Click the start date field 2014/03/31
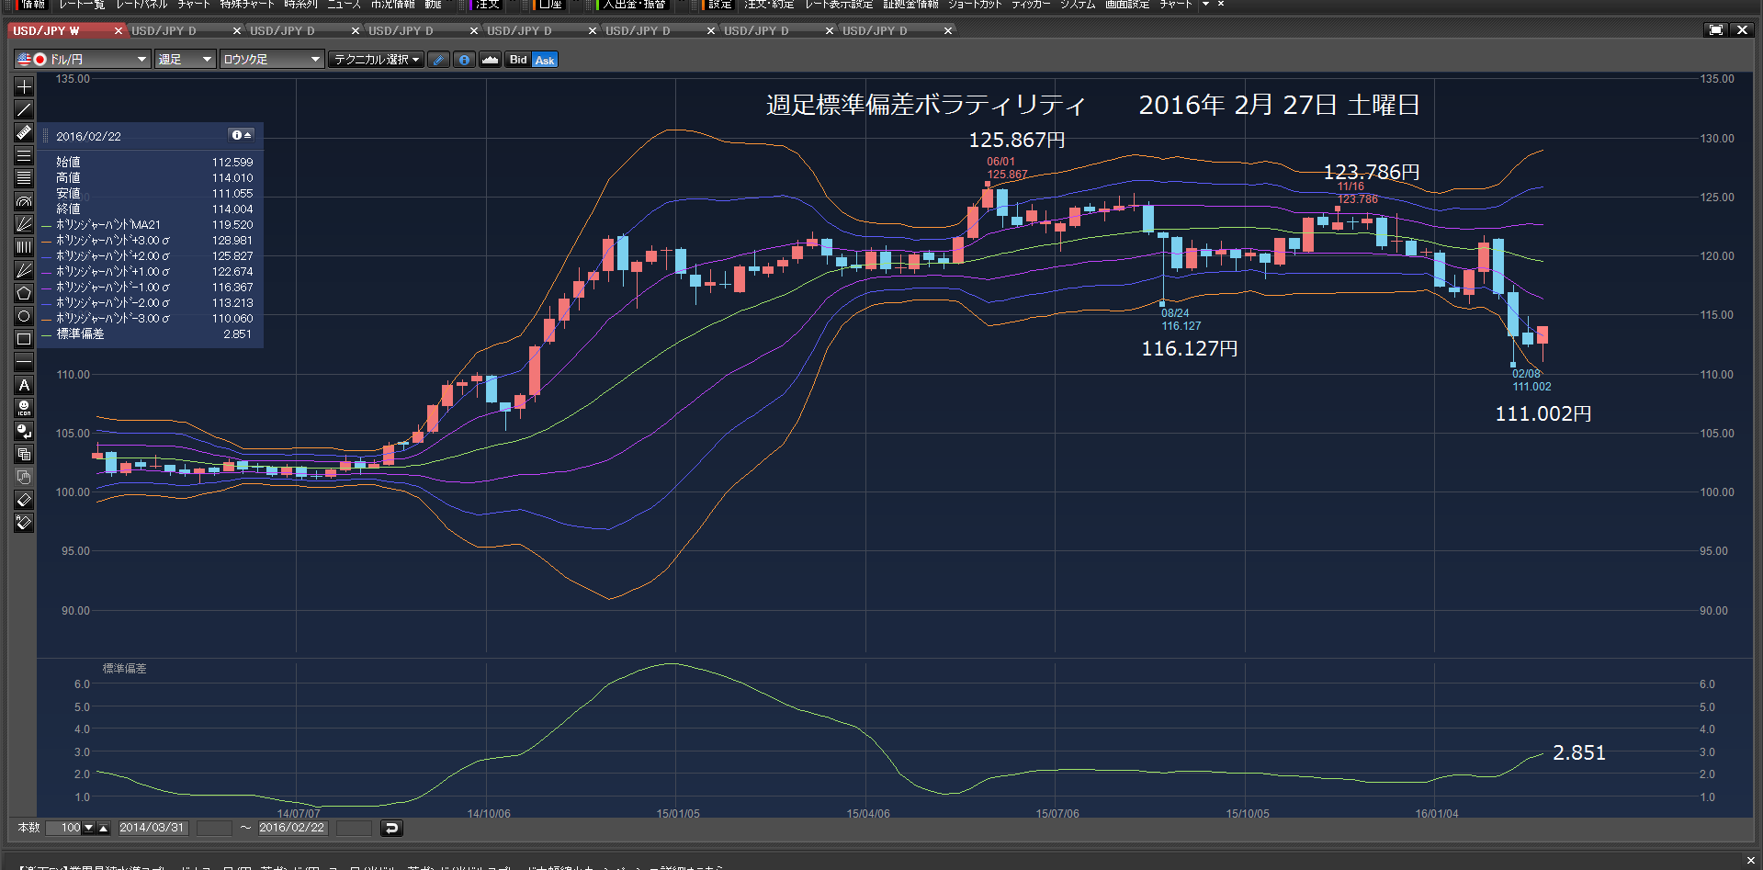The height and width of the screenshot is (870, 1763). pyautogui.click(x=153, y=829)
